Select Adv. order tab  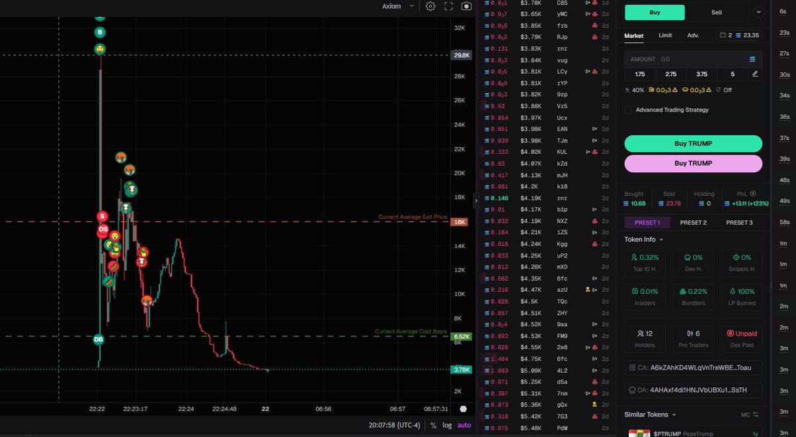(x=693, y=35)
